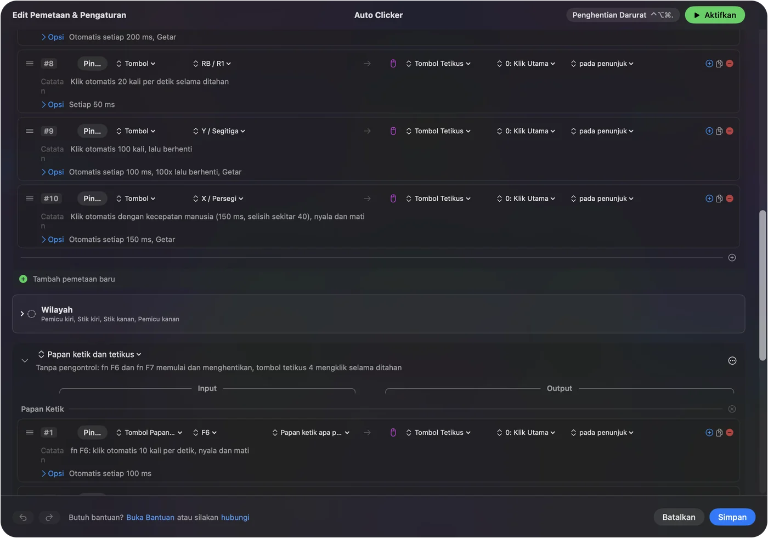Copy mapping row #10
Image resolution: width=768 pixels, height=538 pixels.
tap(719, 199)
